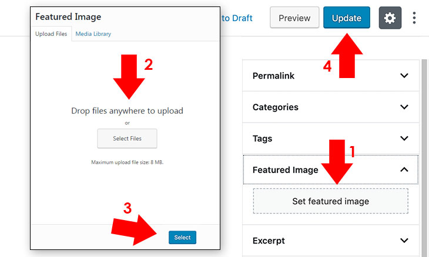Image resolution: width=429 pixels, height=257 pixels.
Task: Expand the Excerpt panel chevron
Action: click(x=404, y=241)
